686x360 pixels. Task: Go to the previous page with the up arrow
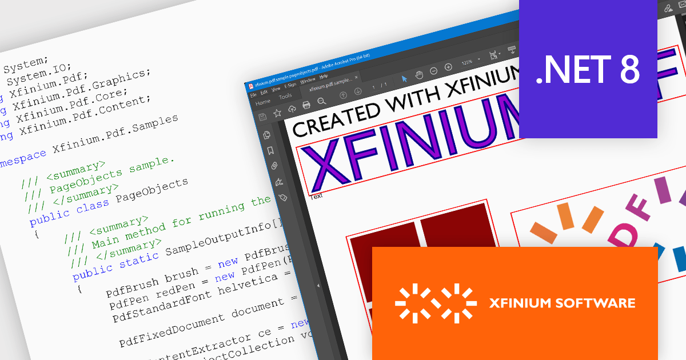click(x=344, y=95)
